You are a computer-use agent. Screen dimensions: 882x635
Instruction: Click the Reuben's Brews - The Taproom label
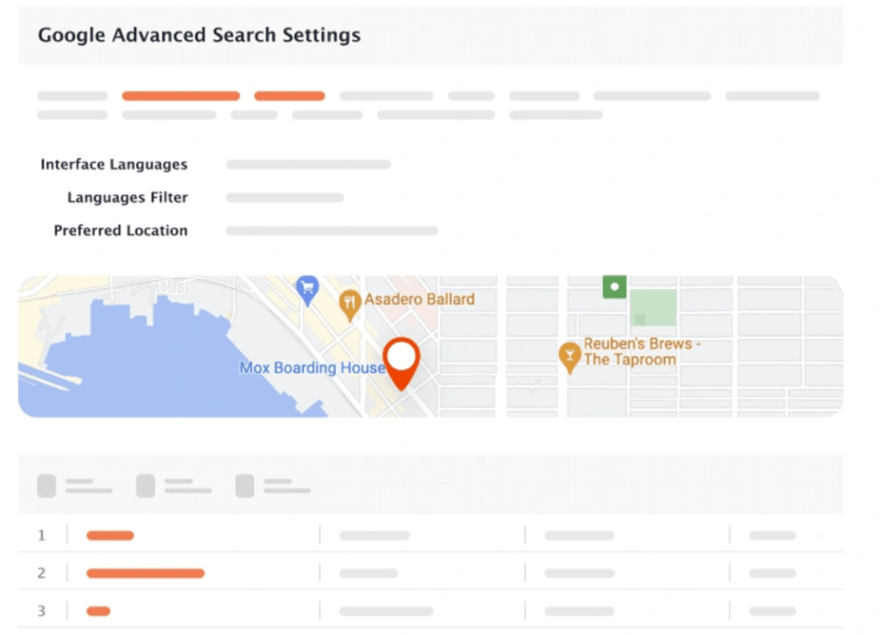click(641, 351)
